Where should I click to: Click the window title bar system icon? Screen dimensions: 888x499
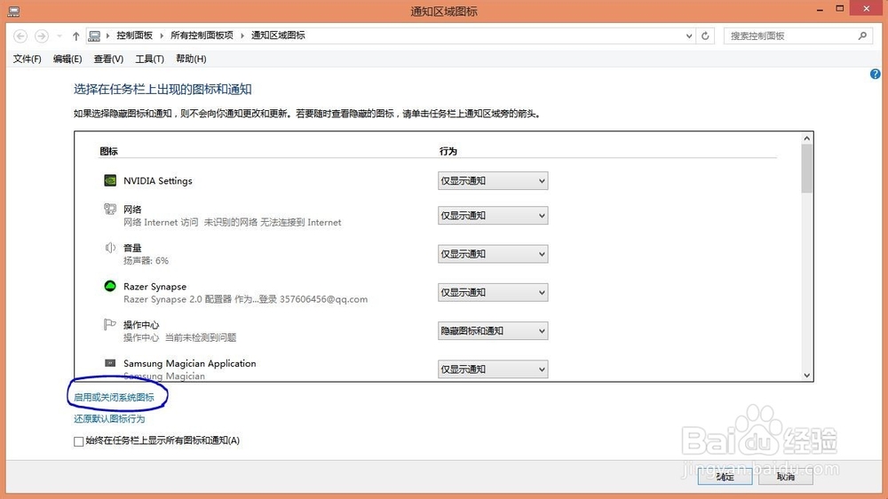[13, 11]
